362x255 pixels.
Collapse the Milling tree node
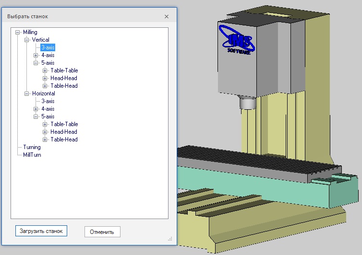tap(18, 32)
